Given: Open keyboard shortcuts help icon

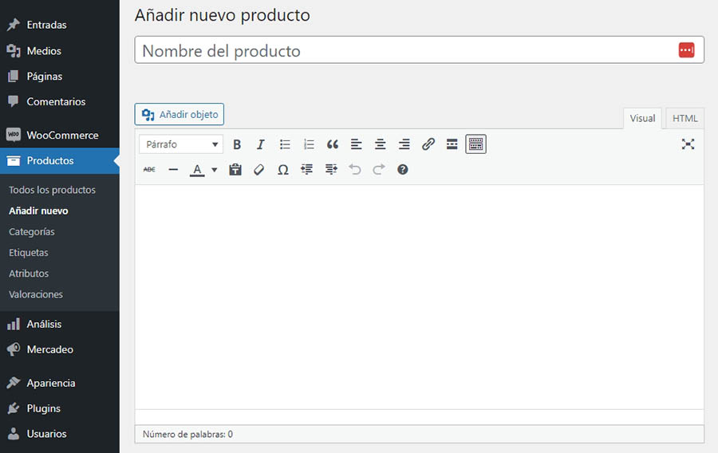Looking at the screenshot, I should (403, 170).
